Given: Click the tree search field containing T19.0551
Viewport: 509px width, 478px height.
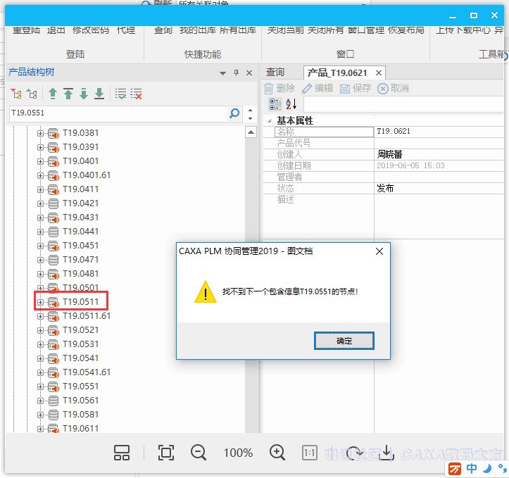Looking at the screenshot, I should (118, 113).
